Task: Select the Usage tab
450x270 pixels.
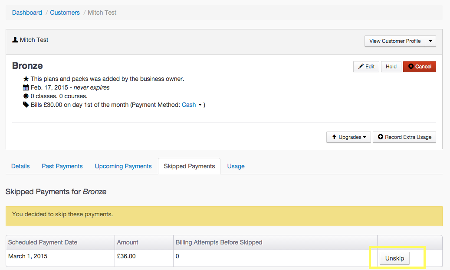Action: click(x=236, y=166)
